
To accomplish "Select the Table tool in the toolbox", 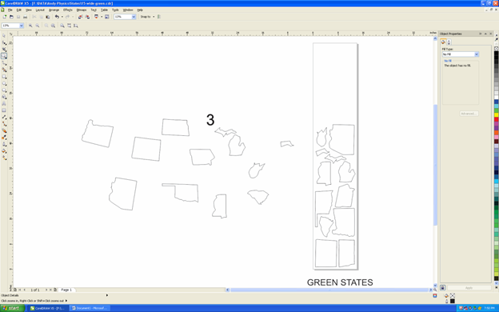I will [4, 110].
